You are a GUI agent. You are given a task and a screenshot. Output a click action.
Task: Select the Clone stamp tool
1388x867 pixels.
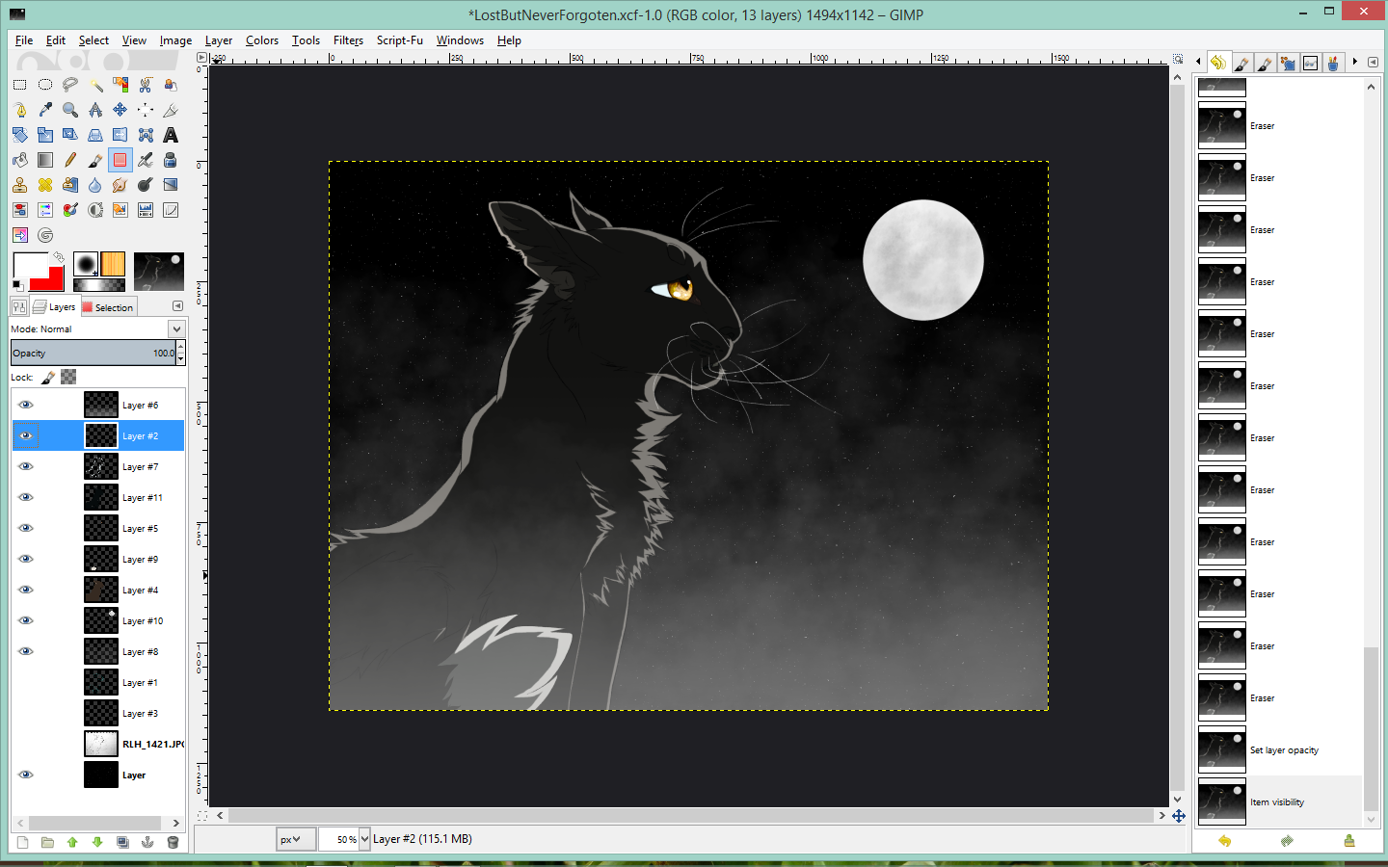coord(20,185)
